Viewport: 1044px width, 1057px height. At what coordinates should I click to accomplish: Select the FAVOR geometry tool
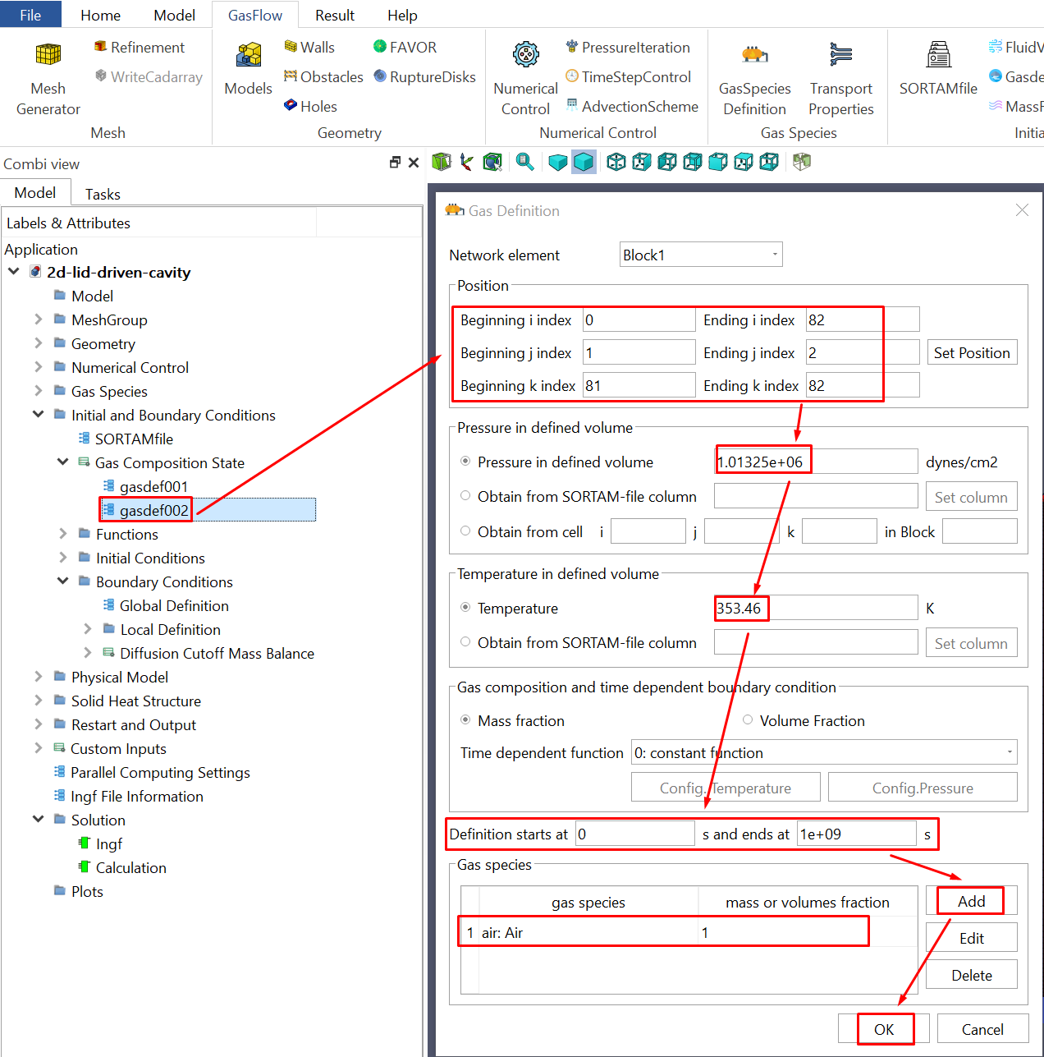(x=405, y=48)
